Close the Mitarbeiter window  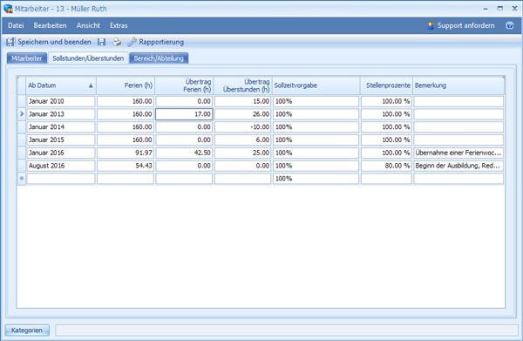pyautogui.click(x=514, y=9)
